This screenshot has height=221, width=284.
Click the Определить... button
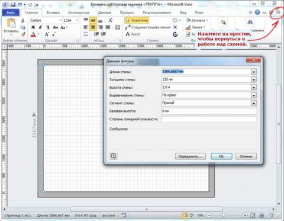[191, 156]
